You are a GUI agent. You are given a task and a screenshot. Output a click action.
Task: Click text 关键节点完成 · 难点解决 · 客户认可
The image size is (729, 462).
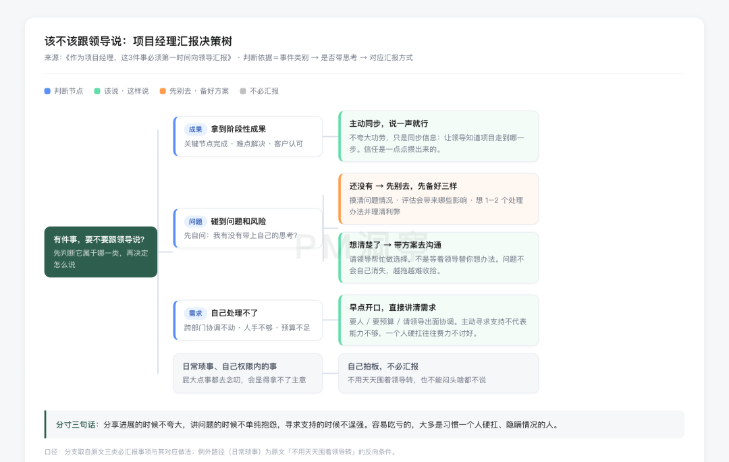point(244,144)
